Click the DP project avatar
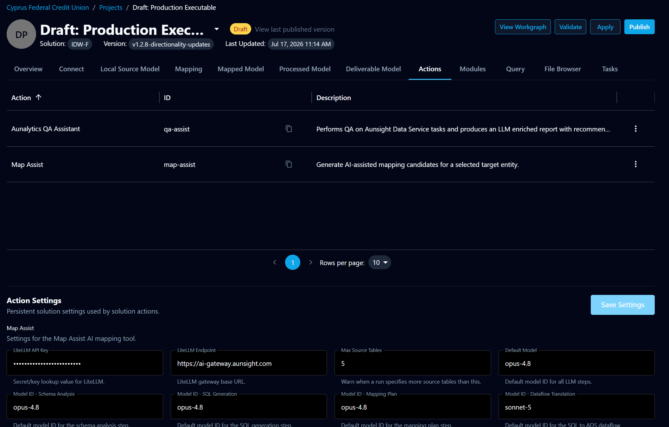Screen dimensions: 669x427 coord(21,34)
